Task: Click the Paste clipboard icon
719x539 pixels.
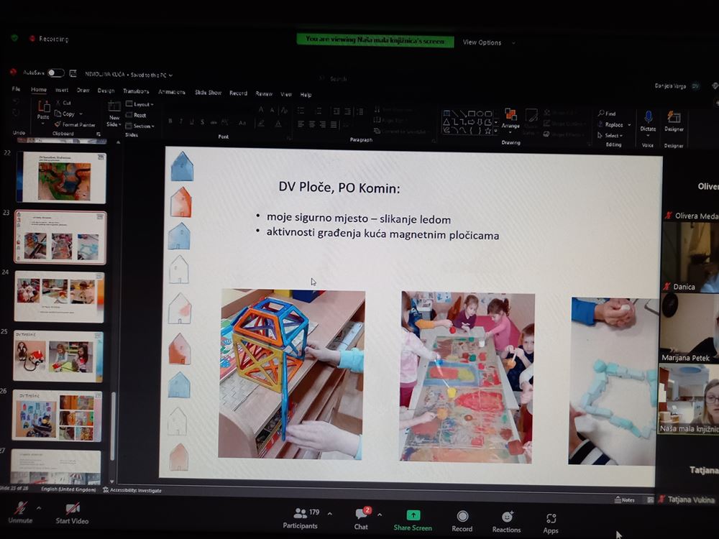Action: click(44, 106)
